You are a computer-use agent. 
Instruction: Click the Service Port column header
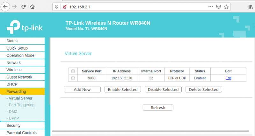tap(92, 71)
